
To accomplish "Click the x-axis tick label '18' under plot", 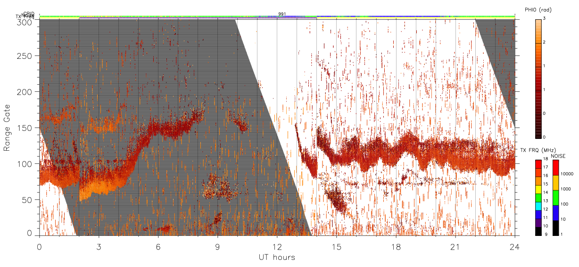I will tap(396, 246).
